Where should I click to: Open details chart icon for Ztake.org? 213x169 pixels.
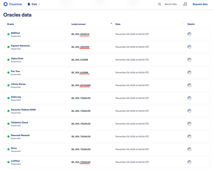point(189,98)
